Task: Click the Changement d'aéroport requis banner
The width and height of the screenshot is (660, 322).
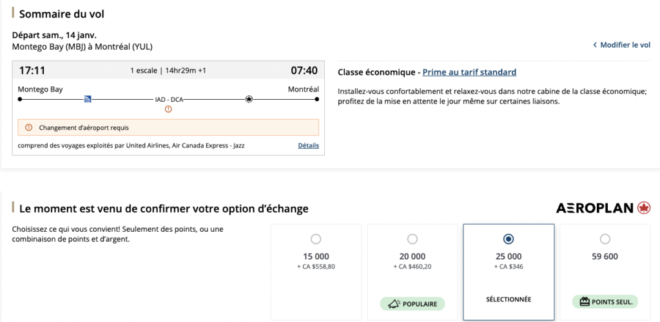Action: (168, 128)
